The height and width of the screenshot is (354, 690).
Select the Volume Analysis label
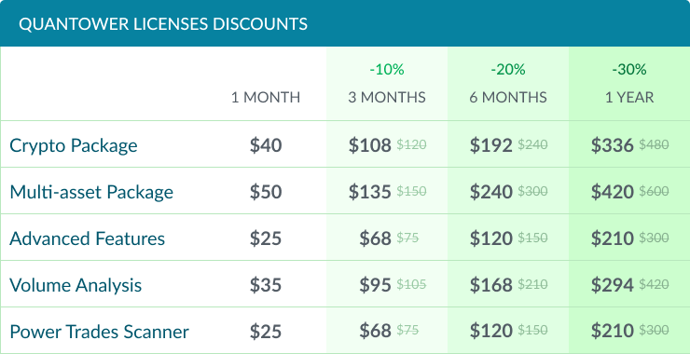pyautogui.click(x=76, y=285)
